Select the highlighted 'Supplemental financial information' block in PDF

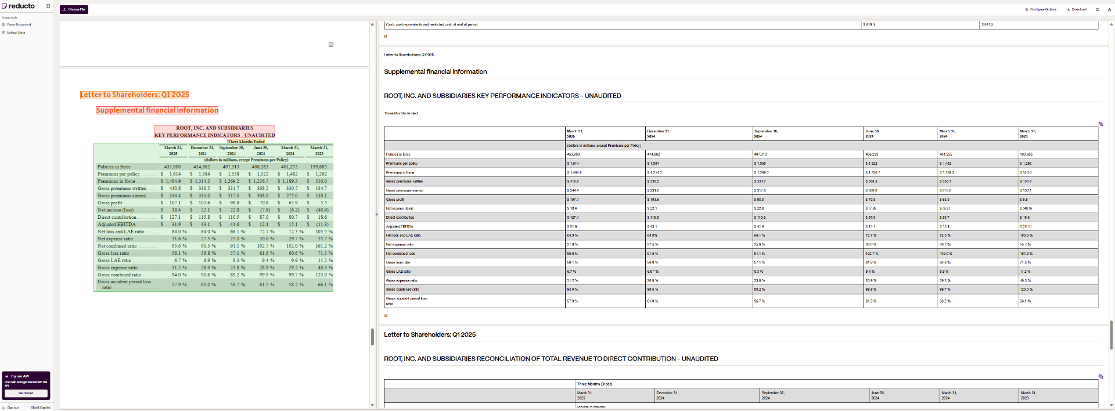tap(157, 110)
